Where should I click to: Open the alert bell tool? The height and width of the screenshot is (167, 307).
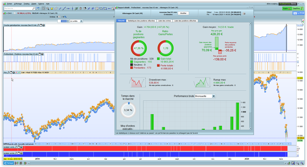(52, 9)
